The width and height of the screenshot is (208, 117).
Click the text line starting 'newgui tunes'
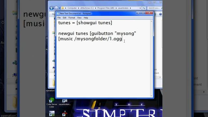click(97, 33)
